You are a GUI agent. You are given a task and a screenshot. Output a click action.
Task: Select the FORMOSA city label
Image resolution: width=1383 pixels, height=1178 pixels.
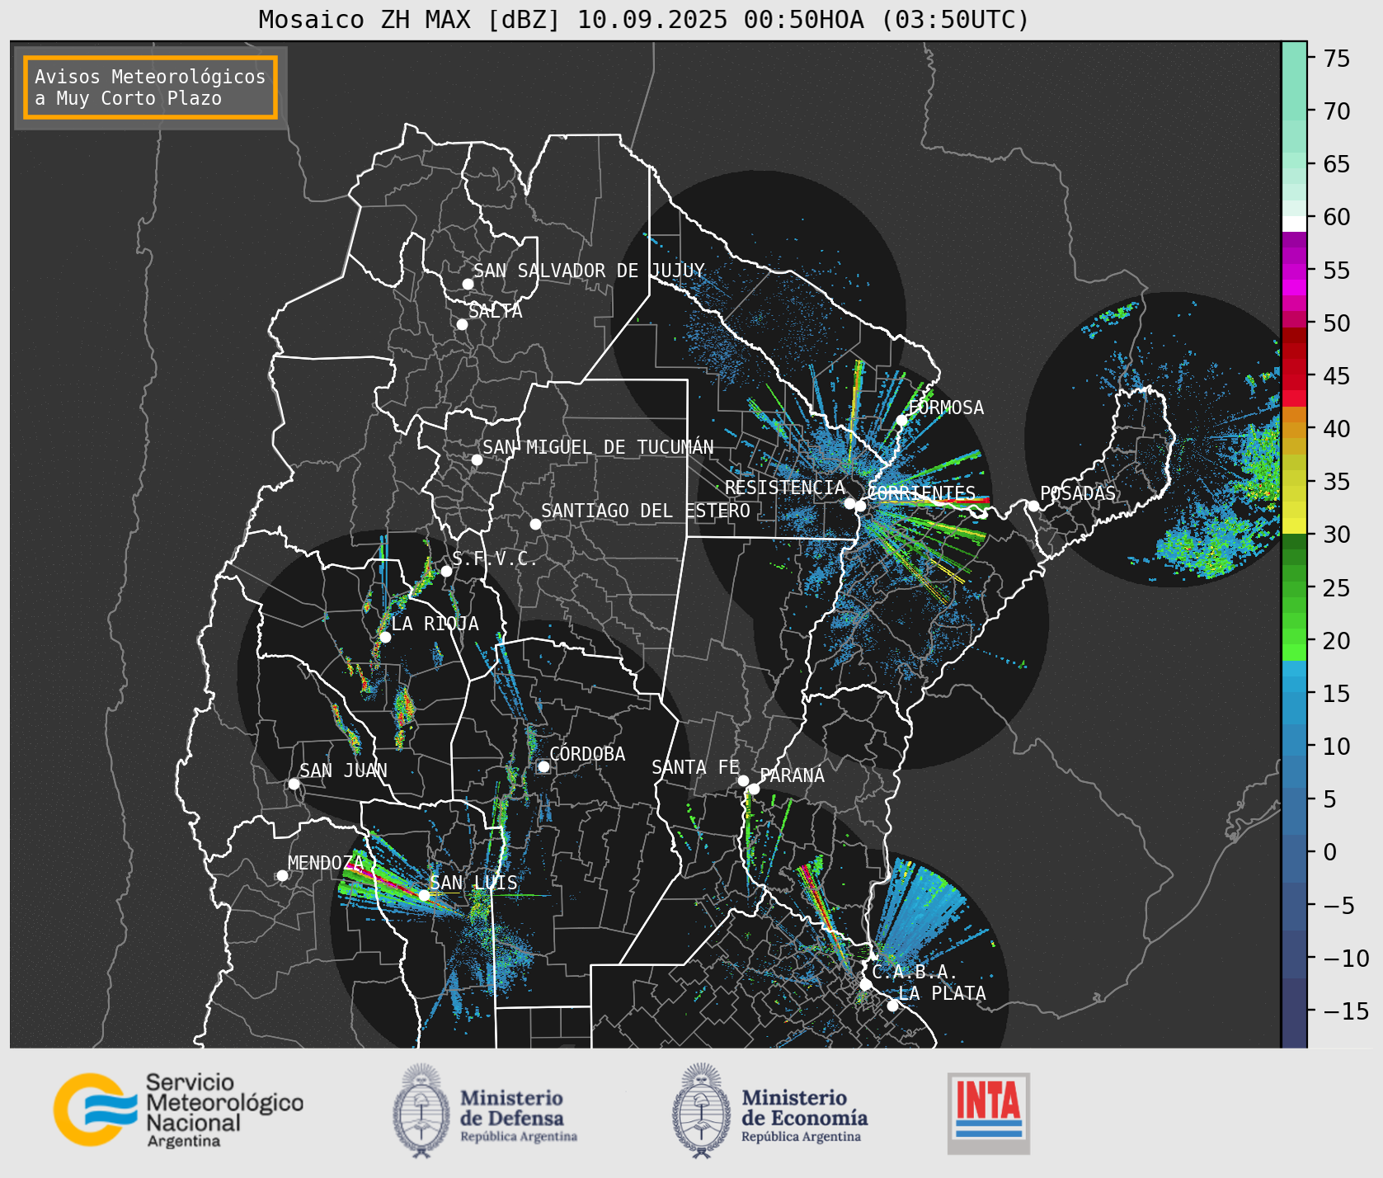tap(946, 408)
